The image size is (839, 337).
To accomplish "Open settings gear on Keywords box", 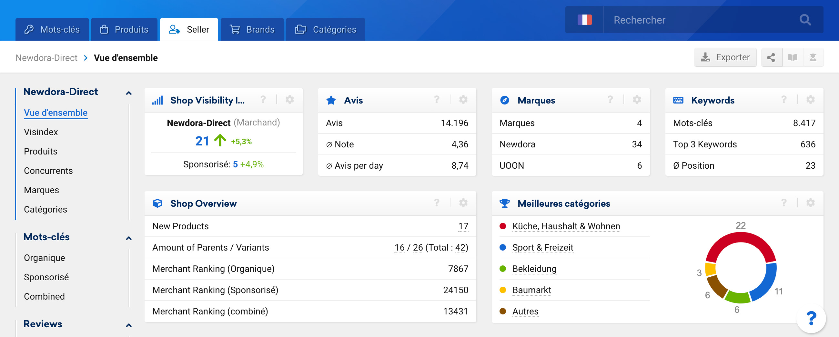I will tap(810, 99).
